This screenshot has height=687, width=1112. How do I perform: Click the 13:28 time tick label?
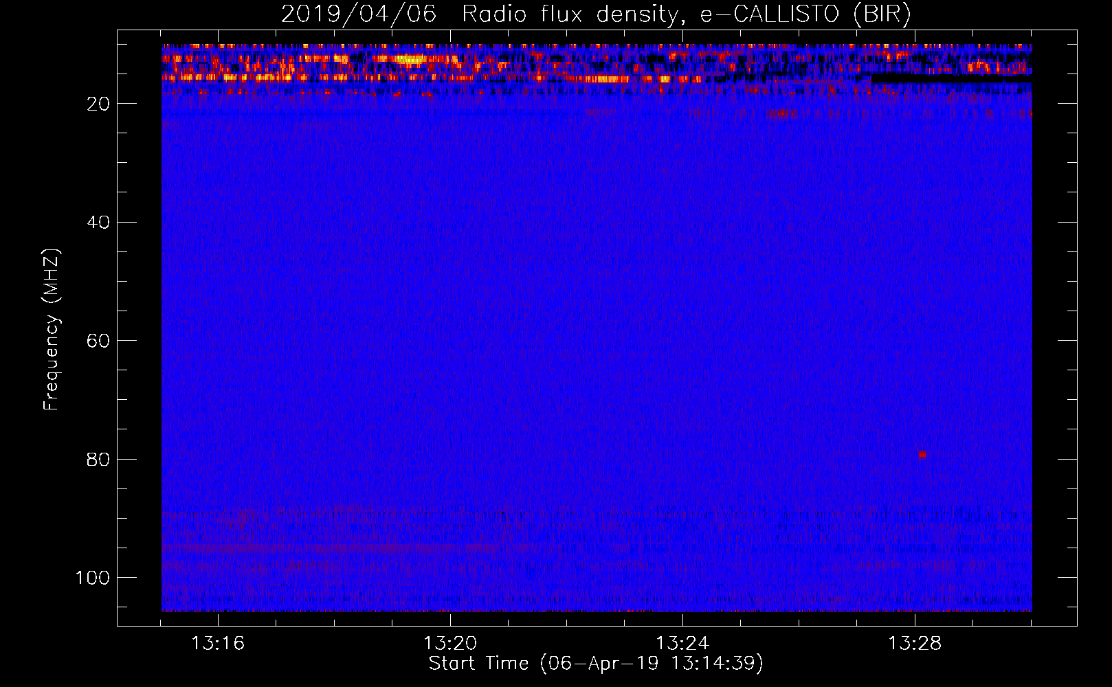click(915, 644)
